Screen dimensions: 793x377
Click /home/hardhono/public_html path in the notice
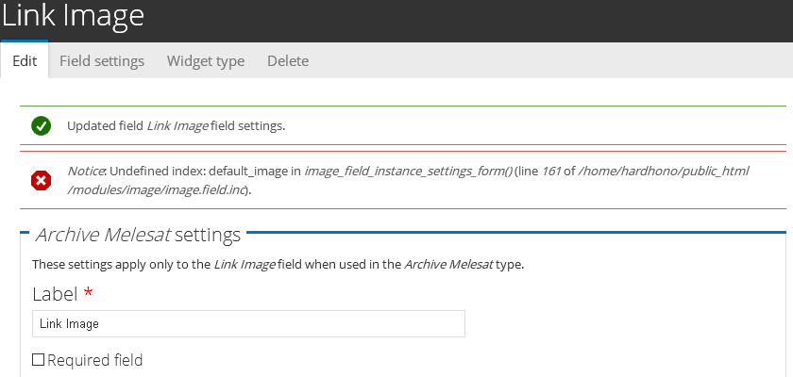[x=668, y=172]
